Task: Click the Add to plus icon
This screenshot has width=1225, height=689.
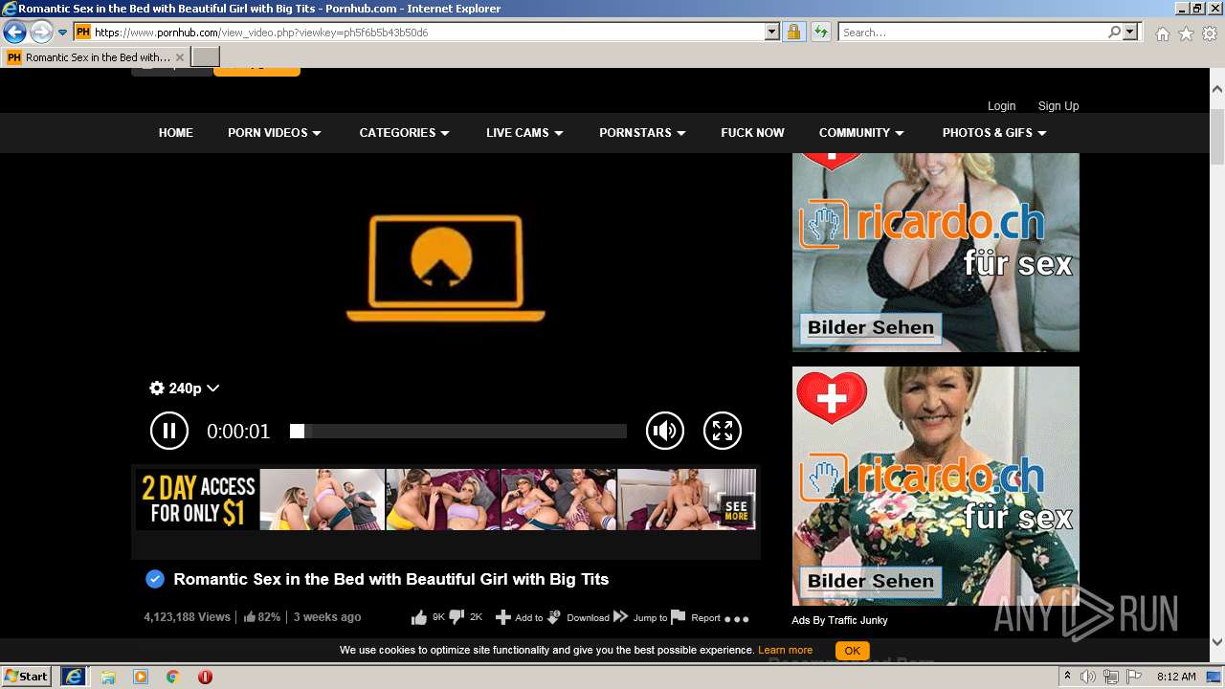Action: [x=502, y=618]
